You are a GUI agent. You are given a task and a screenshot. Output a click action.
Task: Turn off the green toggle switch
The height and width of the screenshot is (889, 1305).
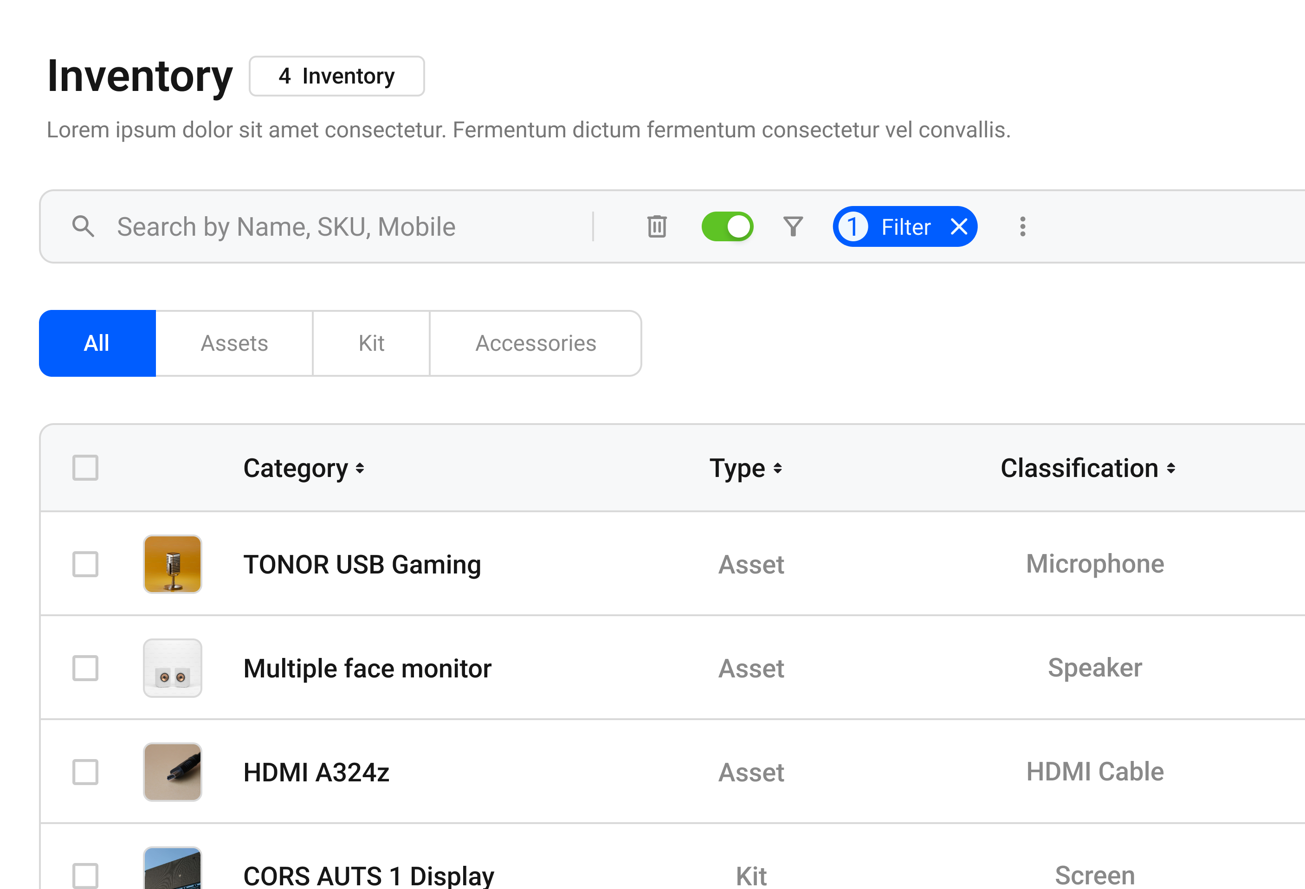(727, 226)
